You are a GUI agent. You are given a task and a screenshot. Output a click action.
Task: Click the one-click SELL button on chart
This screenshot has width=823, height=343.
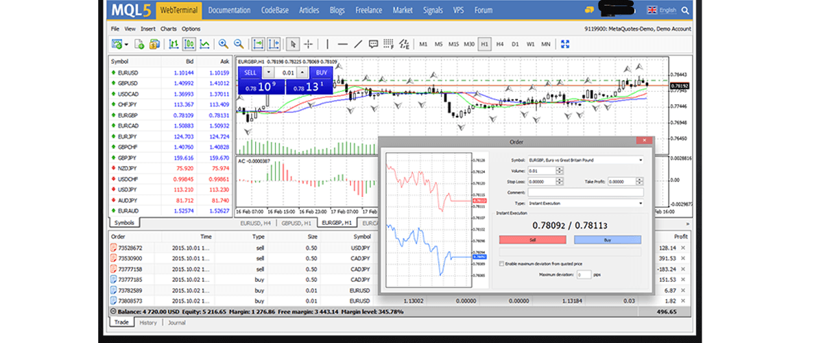(250, 72)
